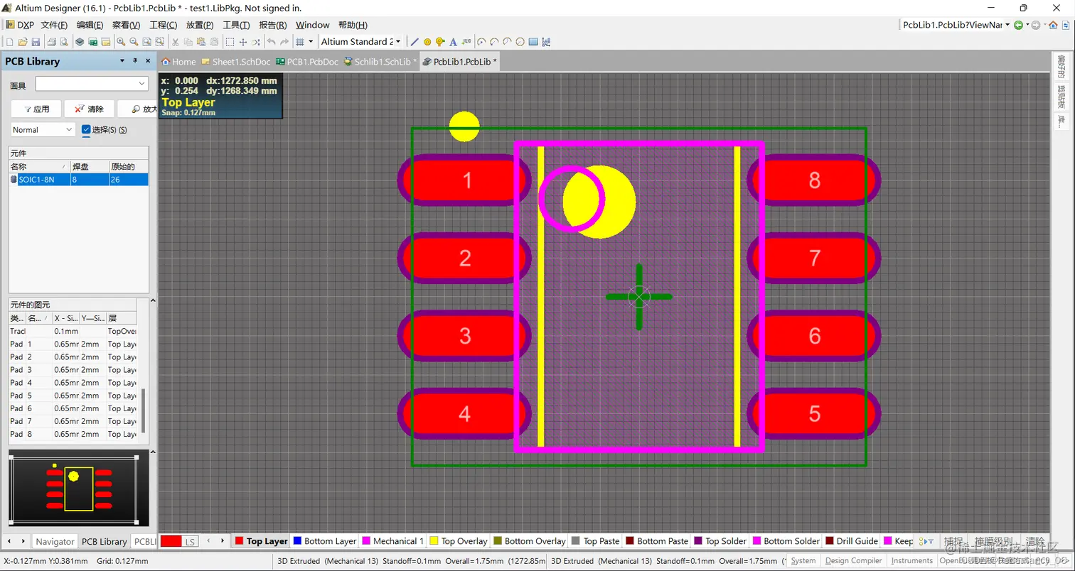Select the SOIC1-8N component row
This screenshot has width=1075, height=571.
pos(78,180)
